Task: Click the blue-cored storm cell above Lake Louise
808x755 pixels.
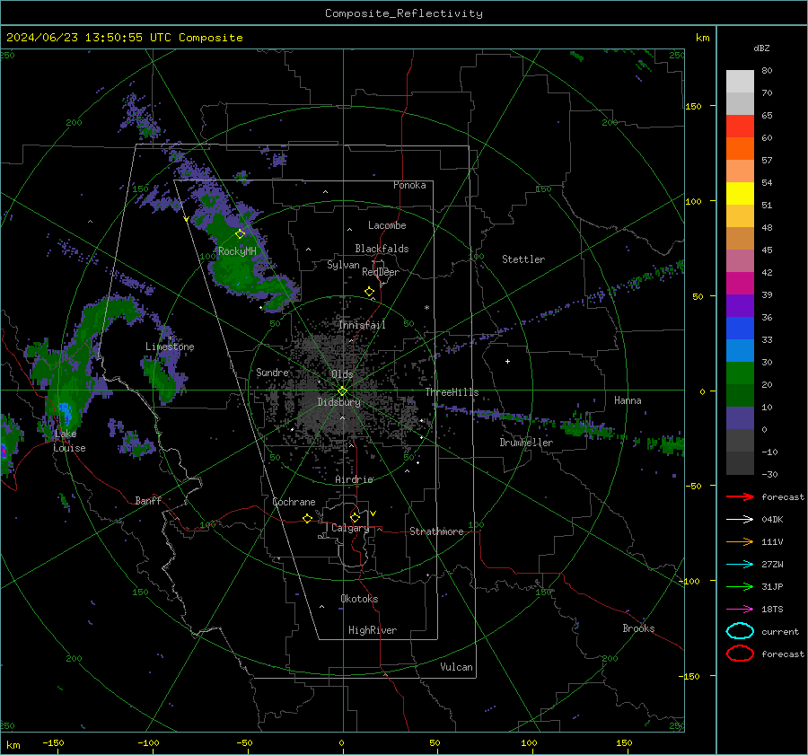Action: pos(65,412)
